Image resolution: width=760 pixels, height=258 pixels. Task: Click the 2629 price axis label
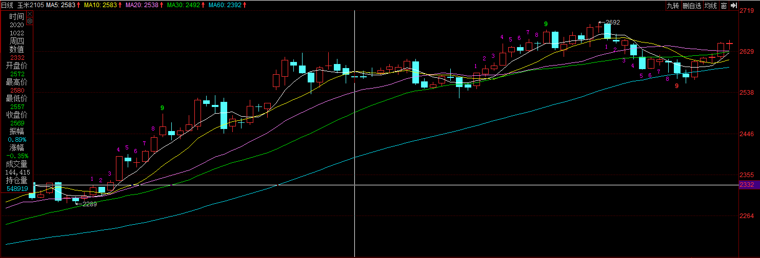click(x=747, y=52)
